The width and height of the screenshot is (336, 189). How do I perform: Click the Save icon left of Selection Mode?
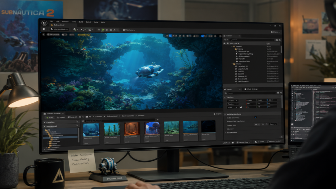44,29
